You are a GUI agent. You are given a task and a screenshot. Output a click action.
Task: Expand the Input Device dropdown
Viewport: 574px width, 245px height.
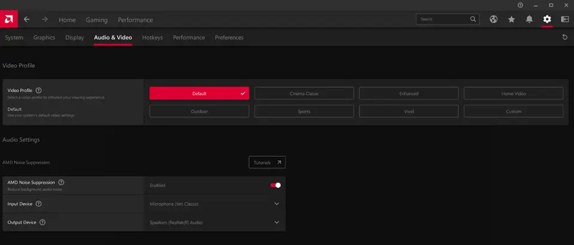pyautogui.click(x=276, y=204)
